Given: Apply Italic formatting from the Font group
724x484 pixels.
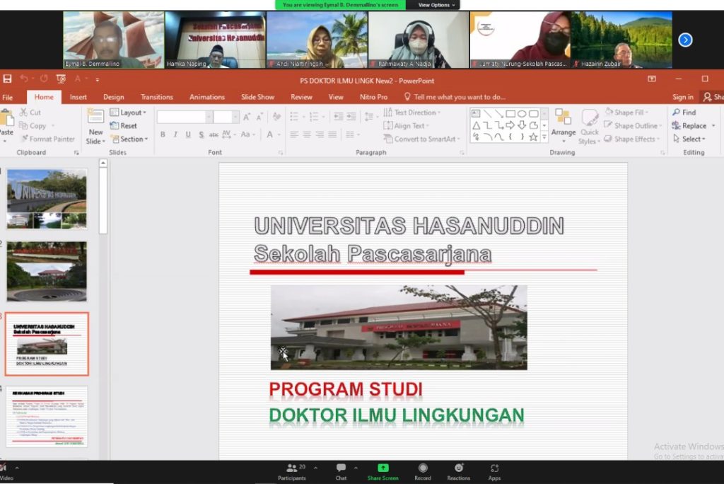Looking at the screenshot, I should pyautogui.click(x=175, y=134).
